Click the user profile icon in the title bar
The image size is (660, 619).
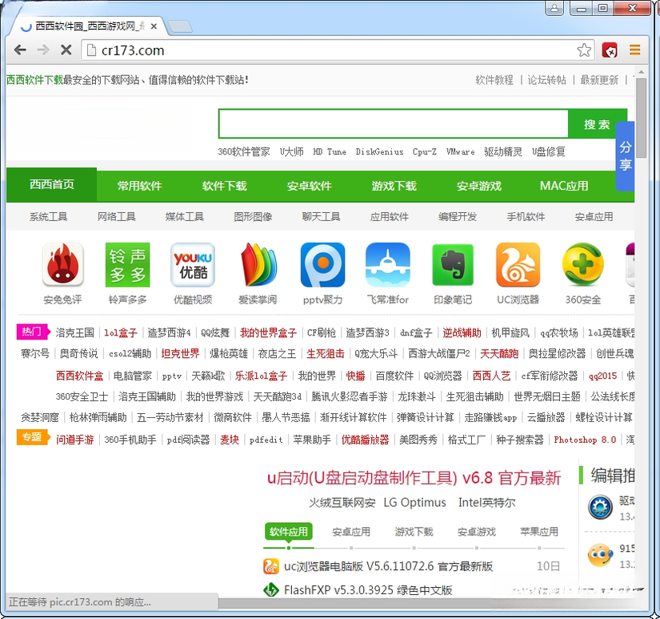(x=554, y=8)
